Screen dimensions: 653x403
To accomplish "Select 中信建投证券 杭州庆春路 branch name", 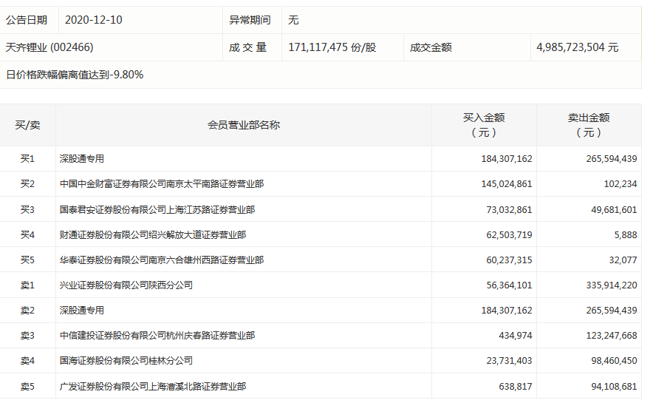I will tap(157, 336).
